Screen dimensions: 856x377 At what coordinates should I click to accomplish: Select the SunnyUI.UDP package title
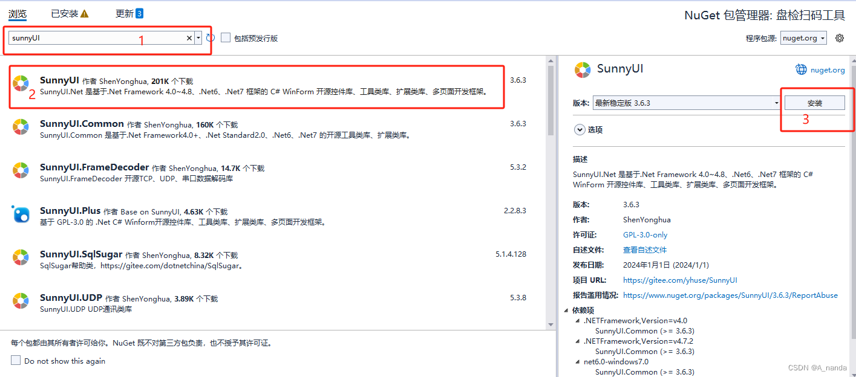[71, 298]
